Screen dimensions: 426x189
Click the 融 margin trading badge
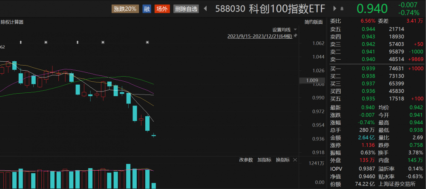coord(147,9)
